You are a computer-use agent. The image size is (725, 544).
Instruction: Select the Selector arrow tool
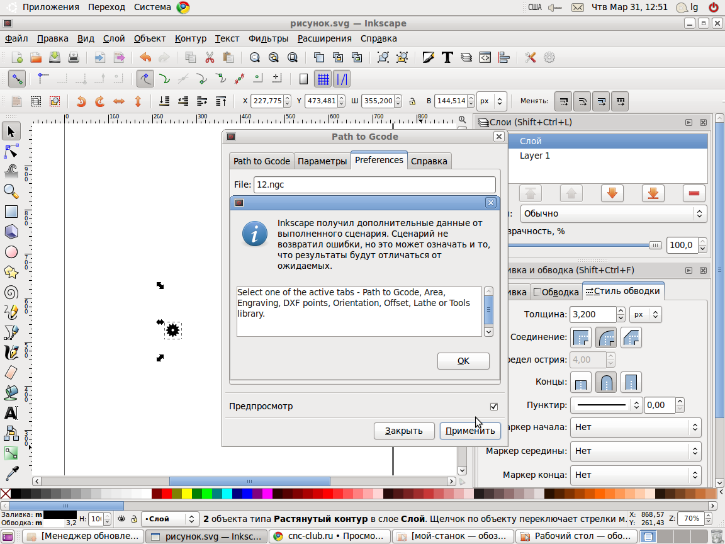(x=11, y=132)
